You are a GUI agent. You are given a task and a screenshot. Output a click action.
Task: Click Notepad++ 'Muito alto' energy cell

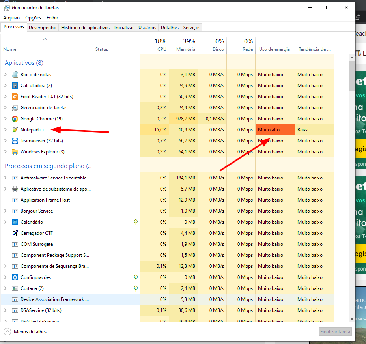tap(275, 130)
